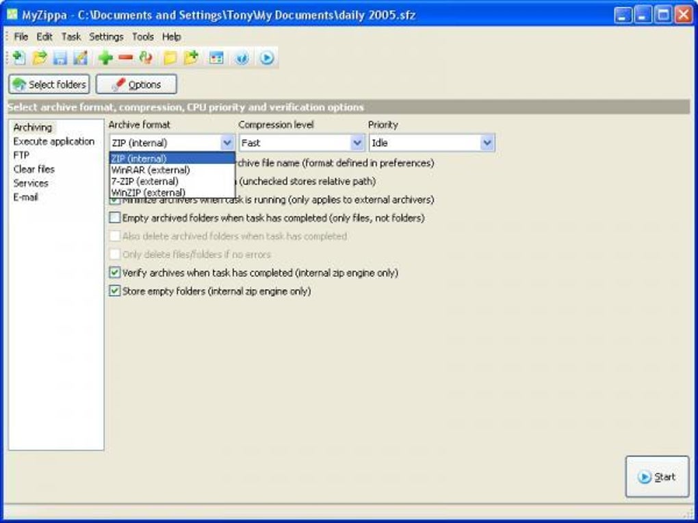Select Execute application in the list

54,142
